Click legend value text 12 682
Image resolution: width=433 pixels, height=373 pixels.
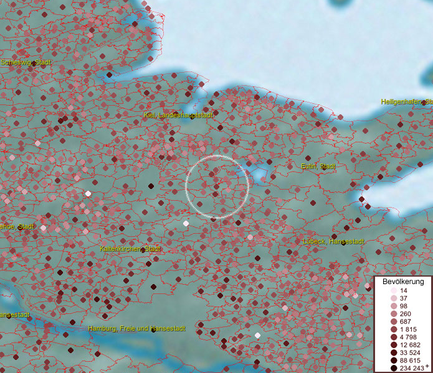[410, 345]
